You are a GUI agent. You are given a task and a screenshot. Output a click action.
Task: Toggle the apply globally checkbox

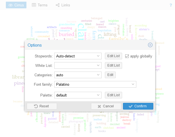tap(127, 56)
